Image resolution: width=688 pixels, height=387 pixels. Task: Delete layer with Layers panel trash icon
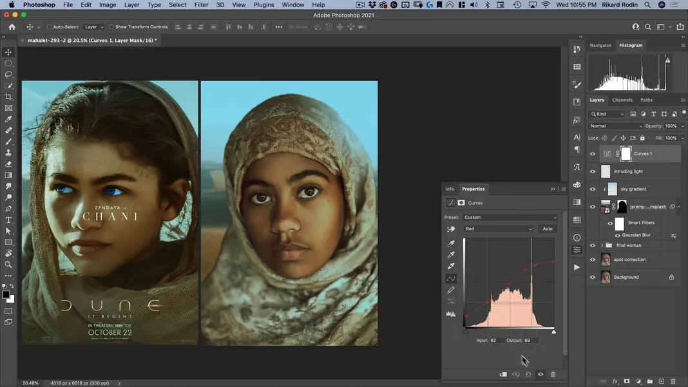[673, 382]
